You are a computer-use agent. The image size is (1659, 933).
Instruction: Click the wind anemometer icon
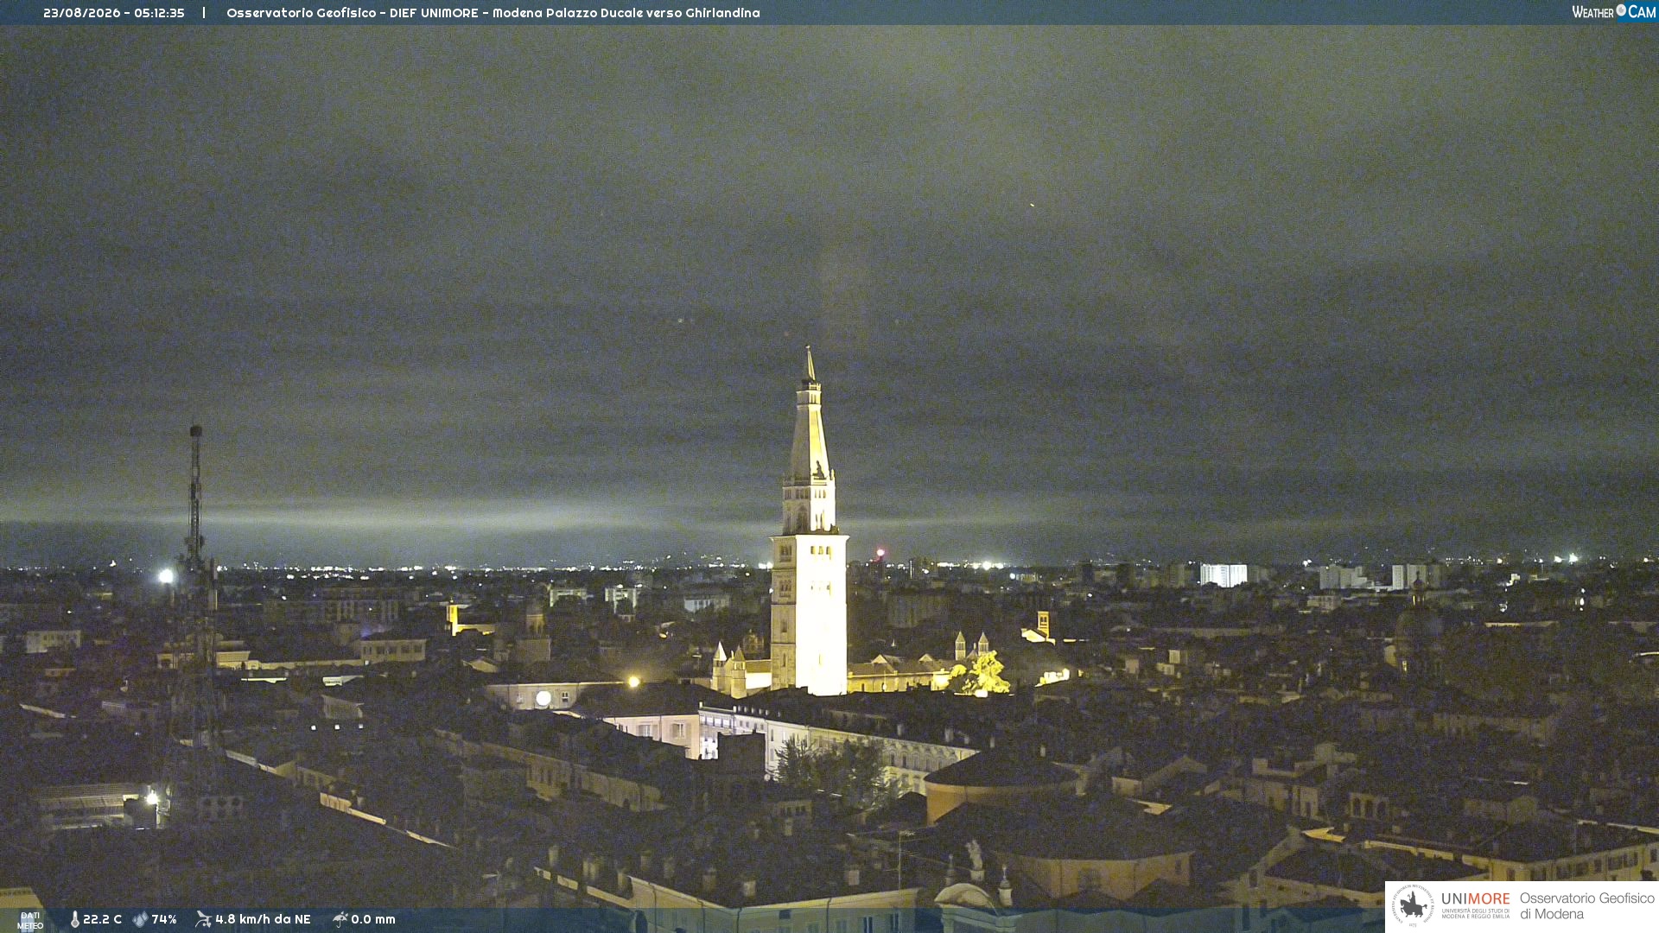pos(203,919)
